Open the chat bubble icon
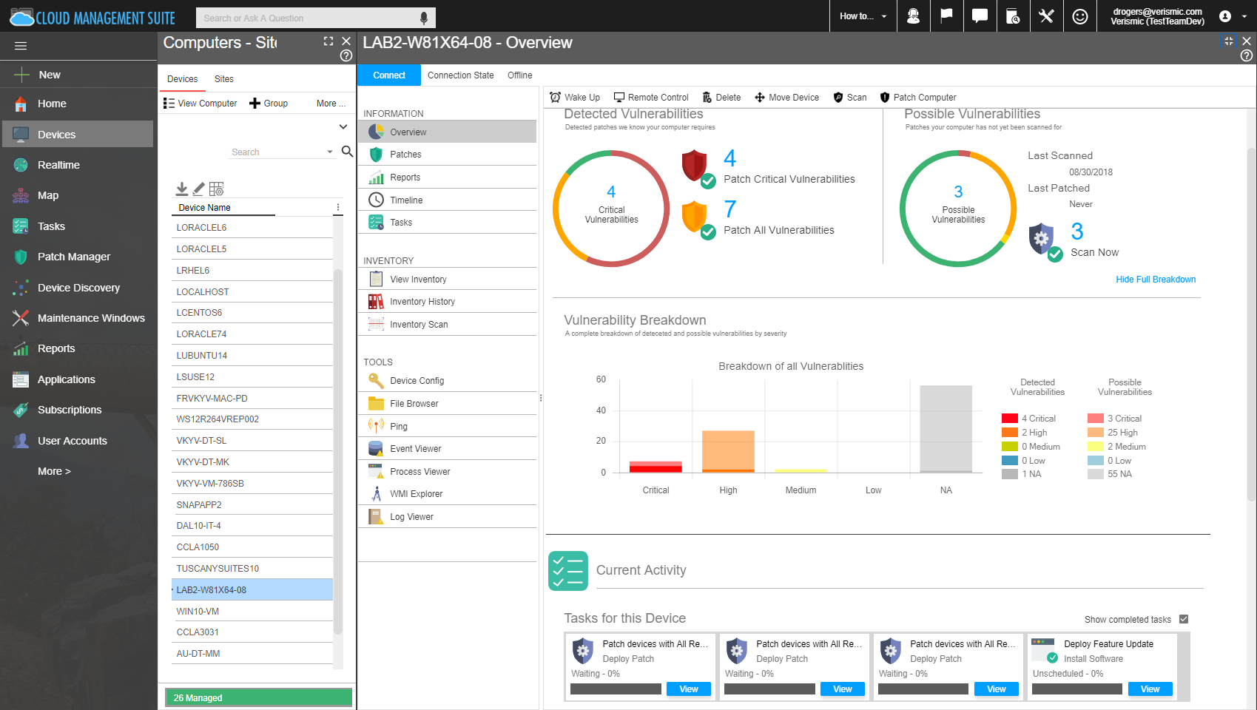 click(980, 16)
